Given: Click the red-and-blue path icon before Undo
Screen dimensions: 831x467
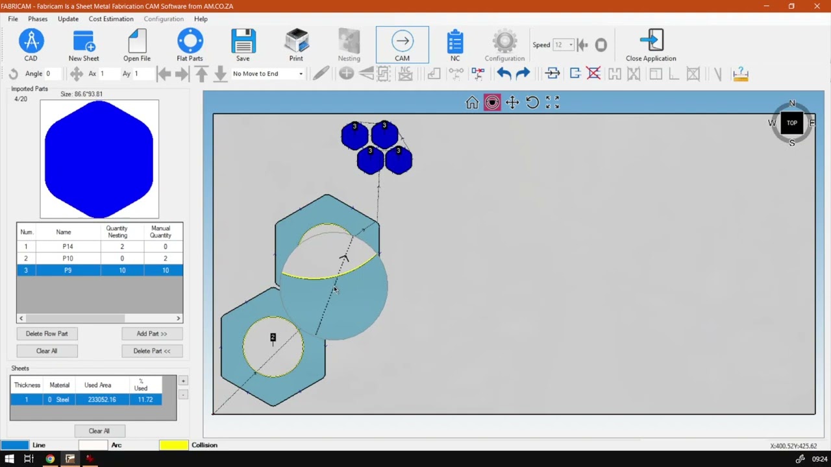Looking at the screenshot, I should tap(478, 74).
